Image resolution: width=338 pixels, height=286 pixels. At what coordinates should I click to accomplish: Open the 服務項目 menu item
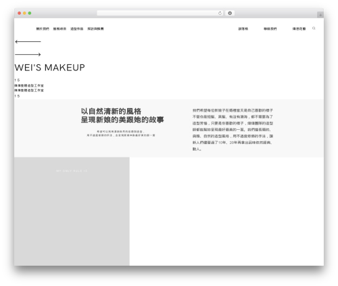coord(59,28)
